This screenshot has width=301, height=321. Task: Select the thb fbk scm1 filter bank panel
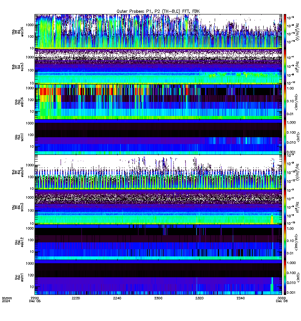tap(158, 137)
